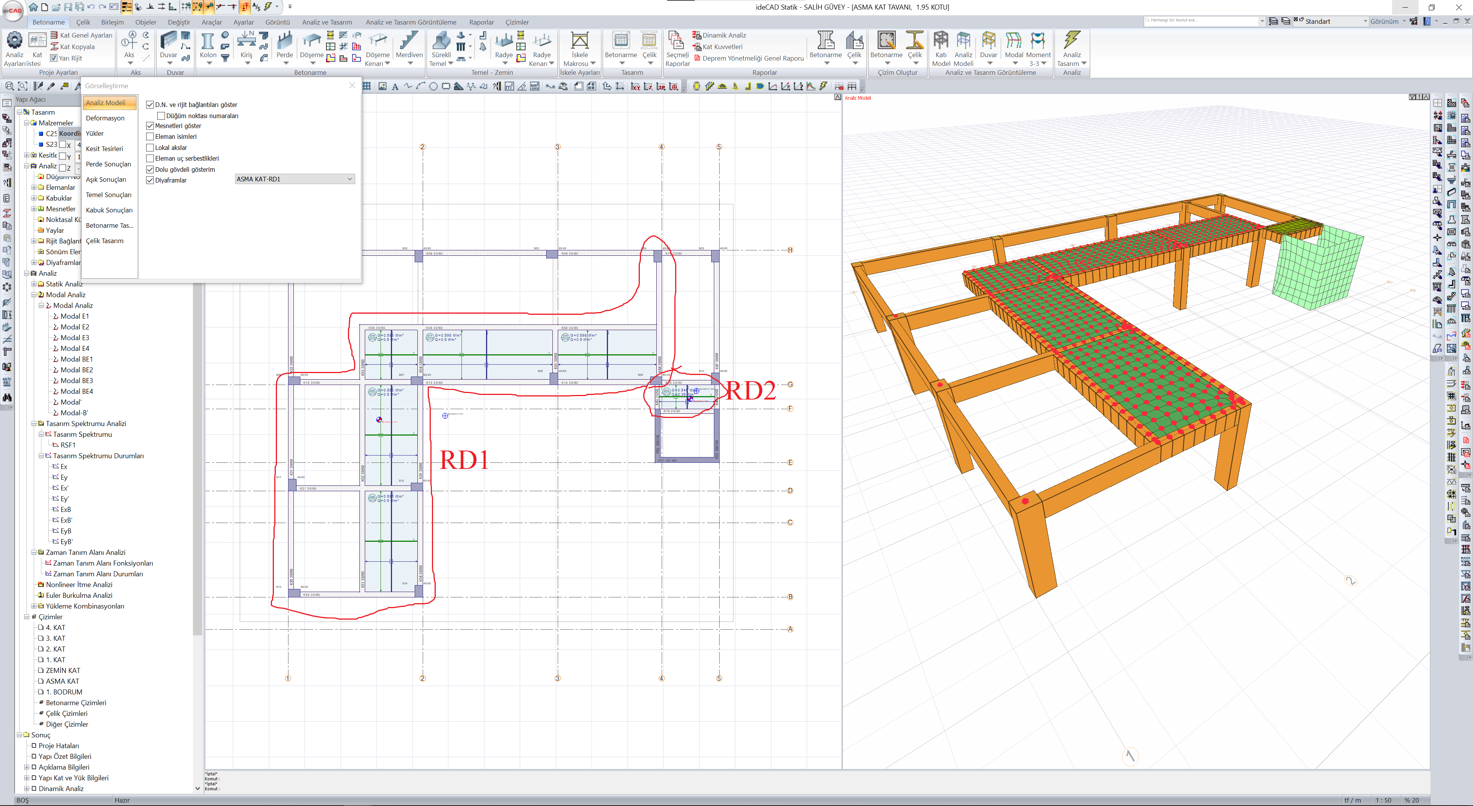
Task: Open the Raporlar ribbon tab
Action: [x=481, y=22]
